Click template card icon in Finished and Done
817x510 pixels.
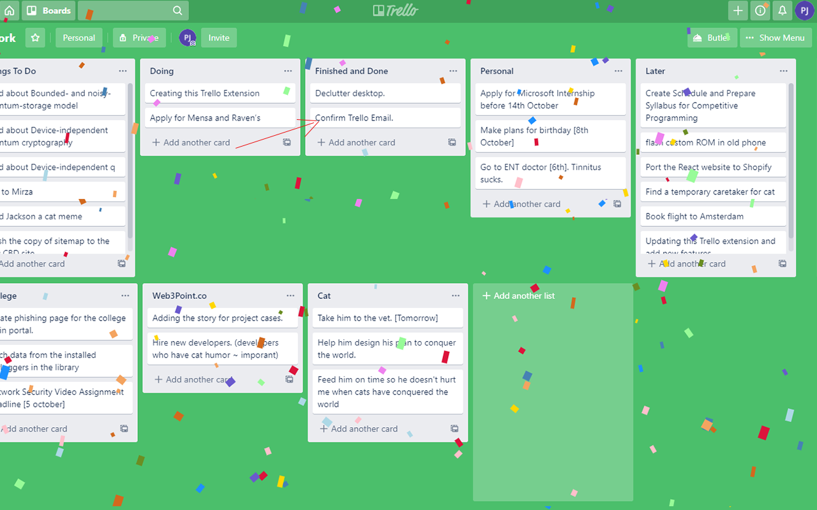[452, 142]
